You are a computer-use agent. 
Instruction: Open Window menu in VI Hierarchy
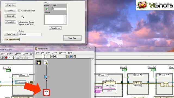(x=63, y=53)
